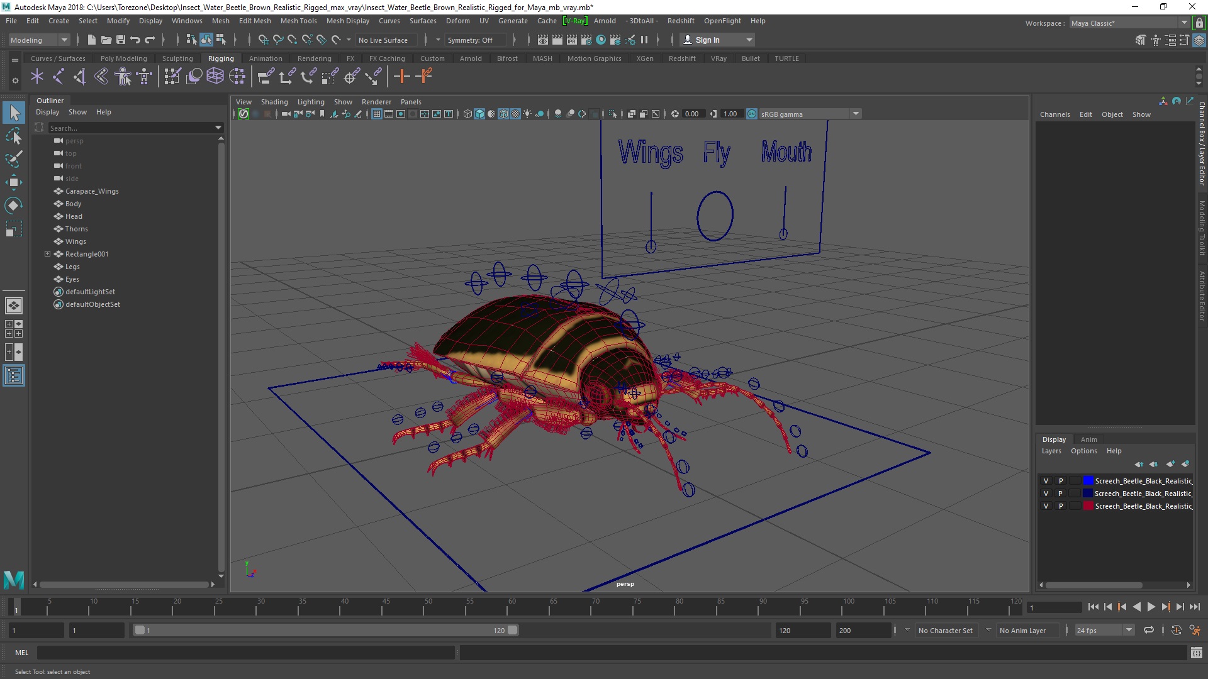The width and height of the screenshot is (1208, 679).
Task: Select the arrow Select Tool in toolbox
Action: pos(14,113)
